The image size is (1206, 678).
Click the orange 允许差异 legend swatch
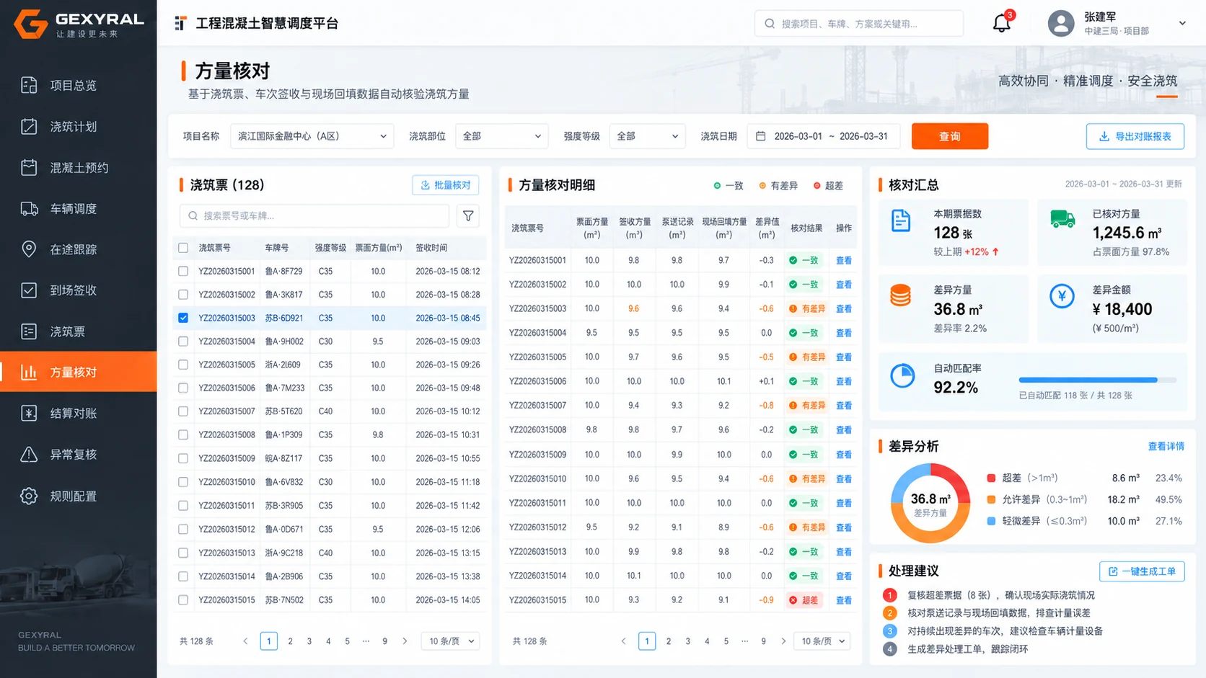click(x=991, y=499)
